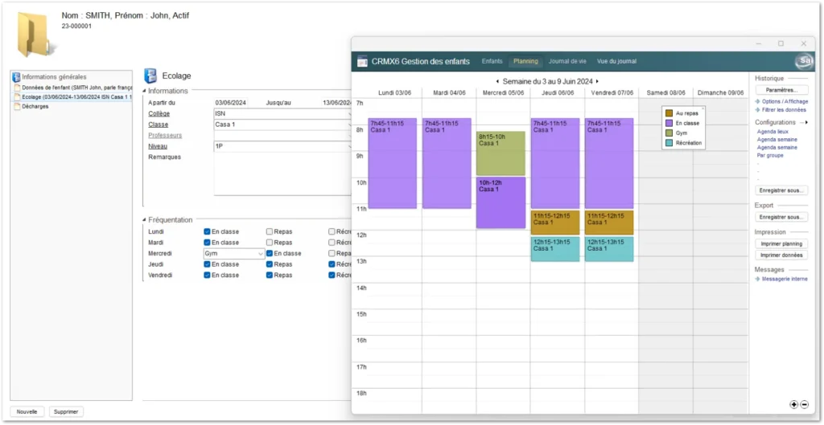Screen dimensions: 824x425
Task: Click Imprimer données button
Action: (x=781, y=255)
